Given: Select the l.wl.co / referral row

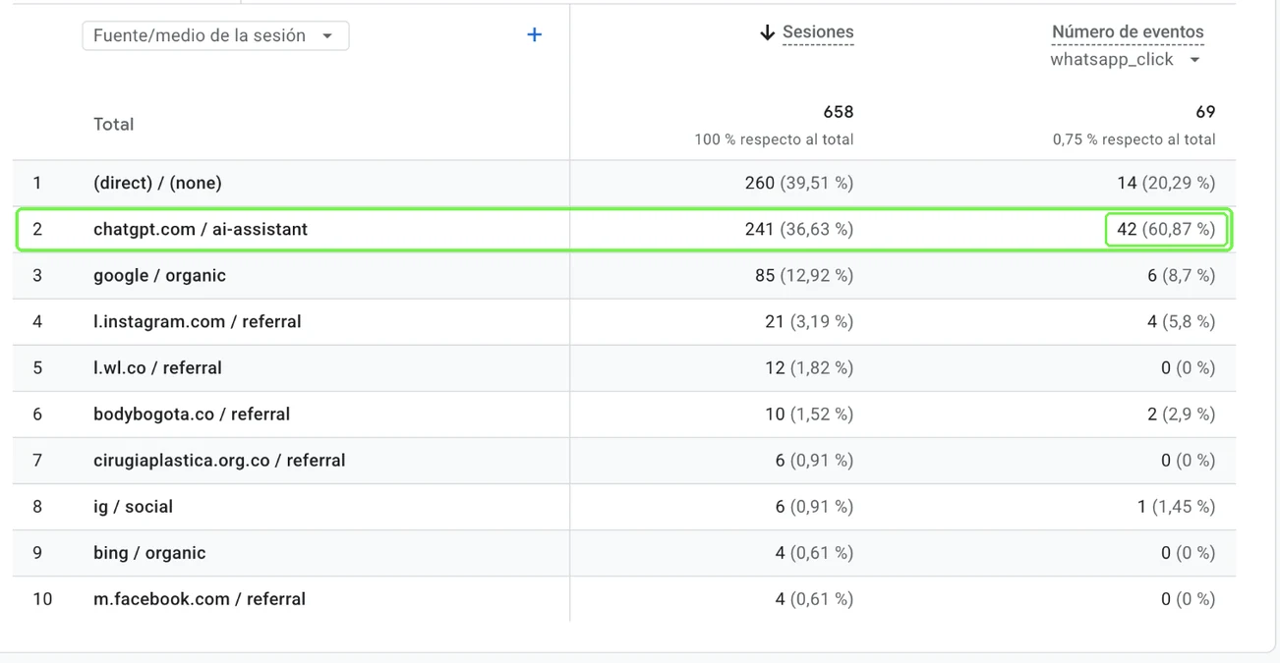Looking at the screenshot, I should [x=624, y=367].
